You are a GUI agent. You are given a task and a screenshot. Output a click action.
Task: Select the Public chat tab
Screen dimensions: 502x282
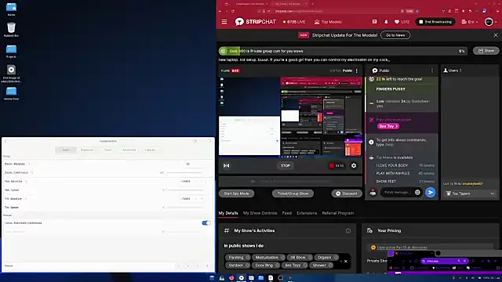coord(380,70)
